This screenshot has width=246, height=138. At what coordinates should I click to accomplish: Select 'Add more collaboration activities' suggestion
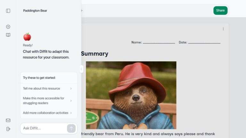click(x=49, y=113)
